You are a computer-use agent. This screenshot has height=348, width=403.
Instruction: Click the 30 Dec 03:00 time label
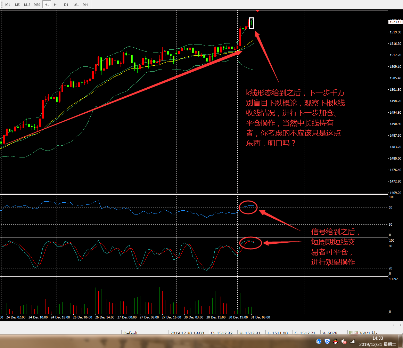(x=194, y=317)
